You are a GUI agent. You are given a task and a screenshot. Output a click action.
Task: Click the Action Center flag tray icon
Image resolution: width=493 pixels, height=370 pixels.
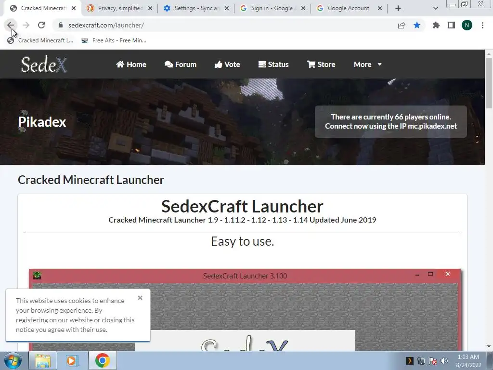coord(433,361)
